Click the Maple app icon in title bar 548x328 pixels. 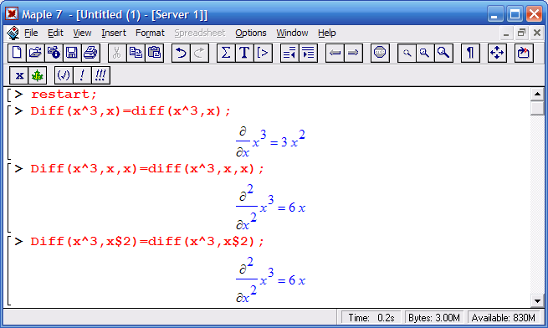pos(12,14)
